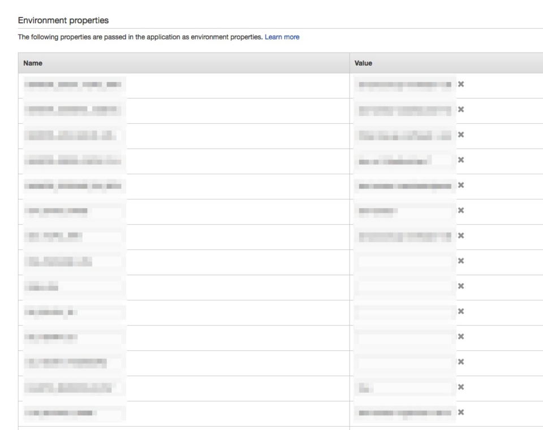Delete the second property using its X icon

click(x=461, y=109)
